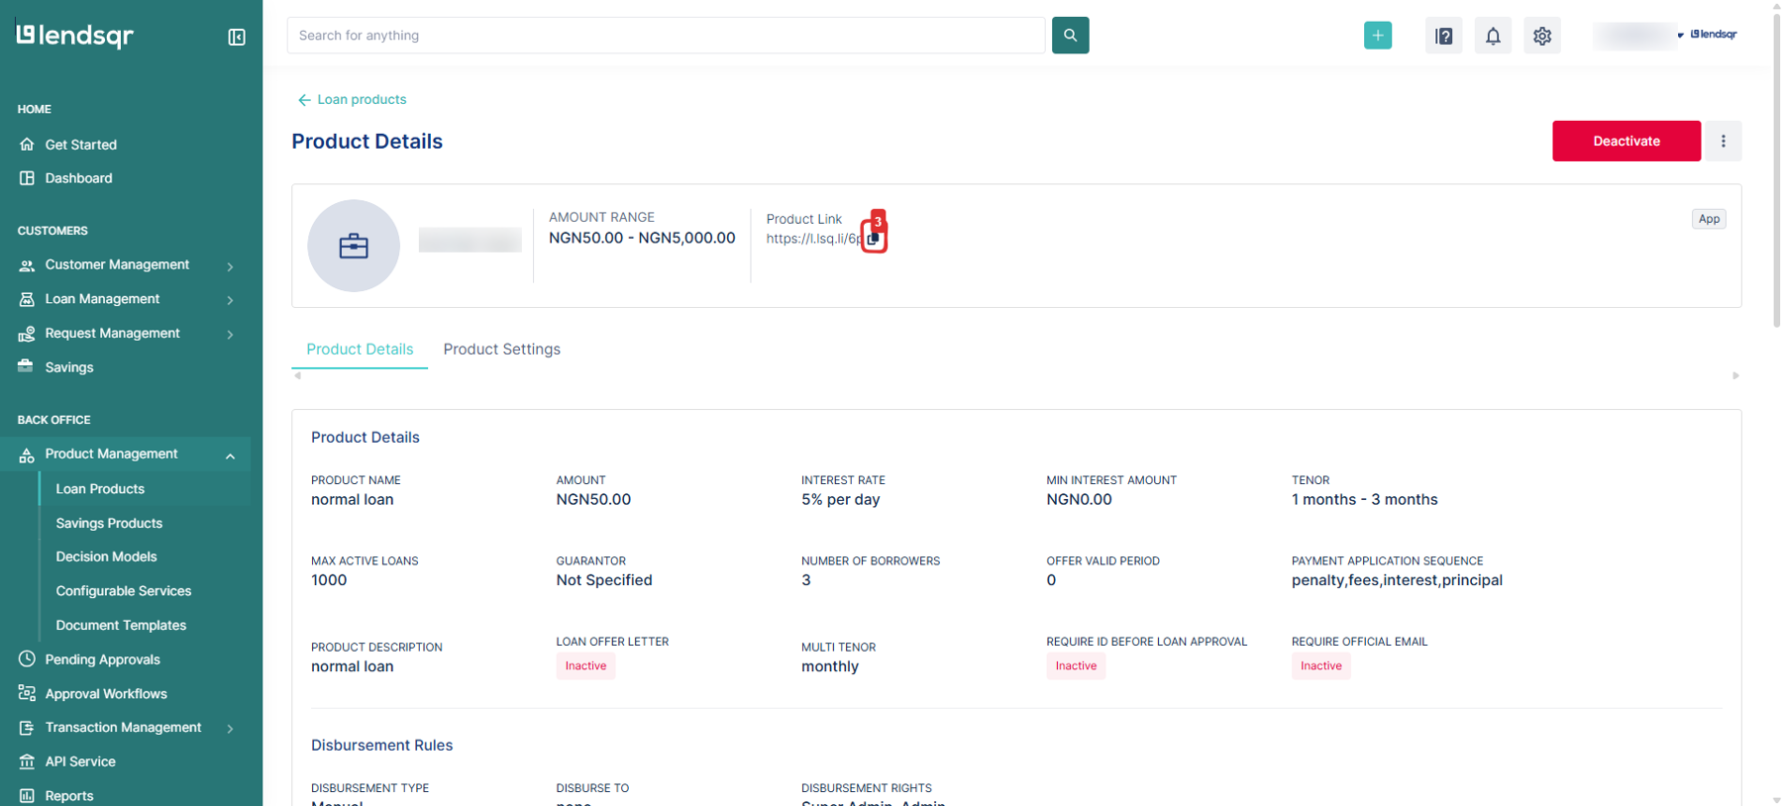
Task: Open the three-dot more options menu
Action: coord(1723,142)
